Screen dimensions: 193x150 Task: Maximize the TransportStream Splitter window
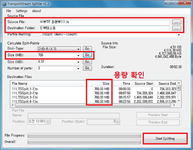point(175,3)
